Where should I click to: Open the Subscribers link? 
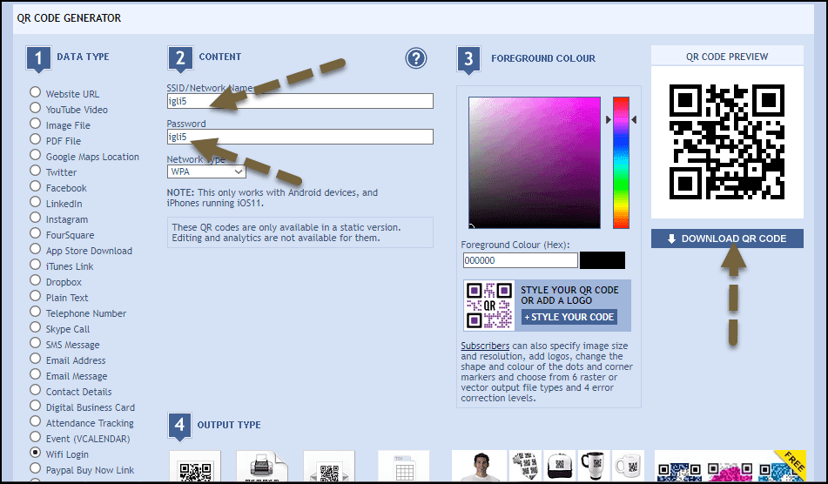pos(485,346)
